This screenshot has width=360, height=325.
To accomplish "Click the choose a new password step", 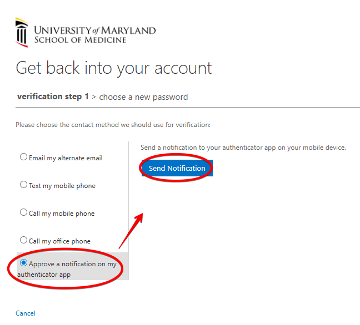I will (143, 97).
